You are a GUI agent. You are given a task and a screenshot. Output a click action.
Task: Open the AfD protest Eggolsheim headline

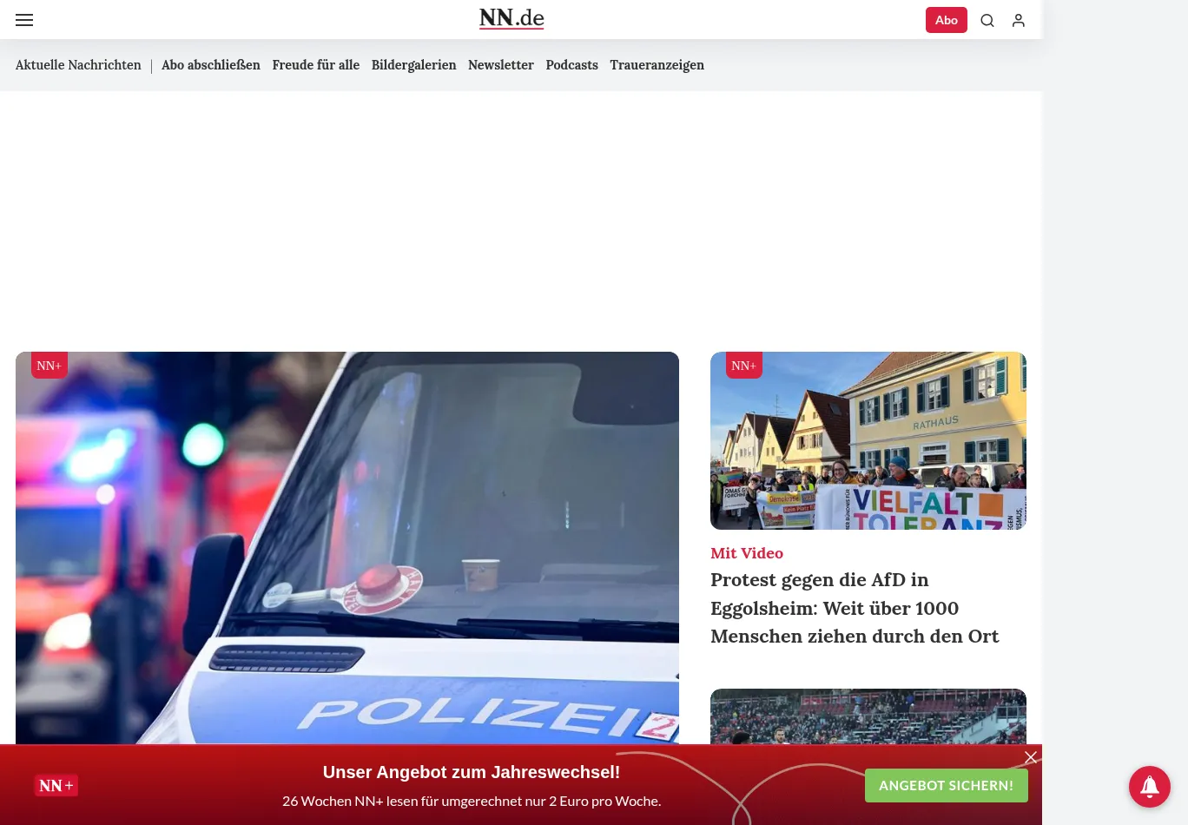click(855, 608)
